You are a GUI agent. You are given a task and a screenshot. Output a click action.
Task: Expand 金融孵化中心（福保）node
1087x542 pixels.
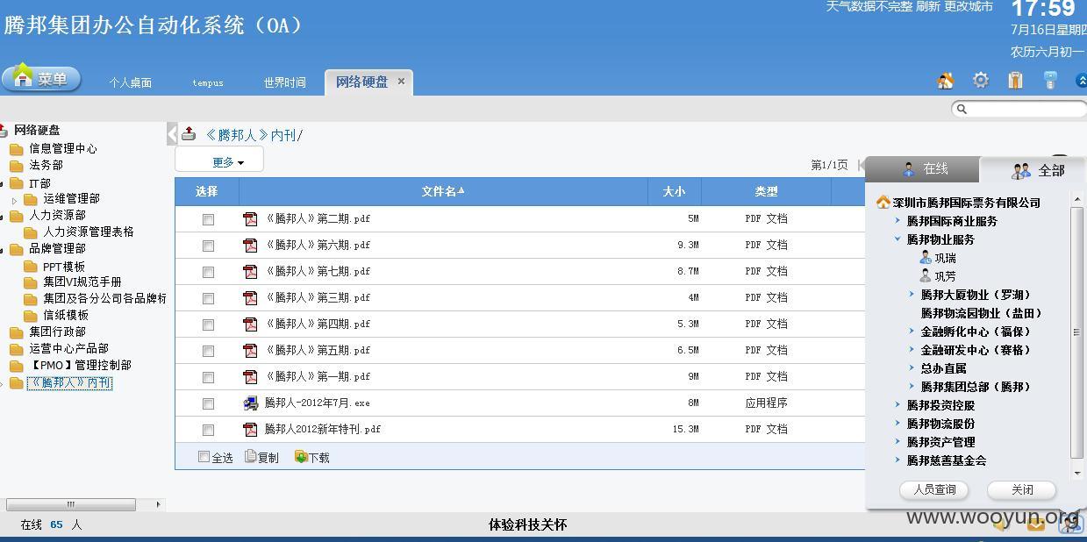912,332
